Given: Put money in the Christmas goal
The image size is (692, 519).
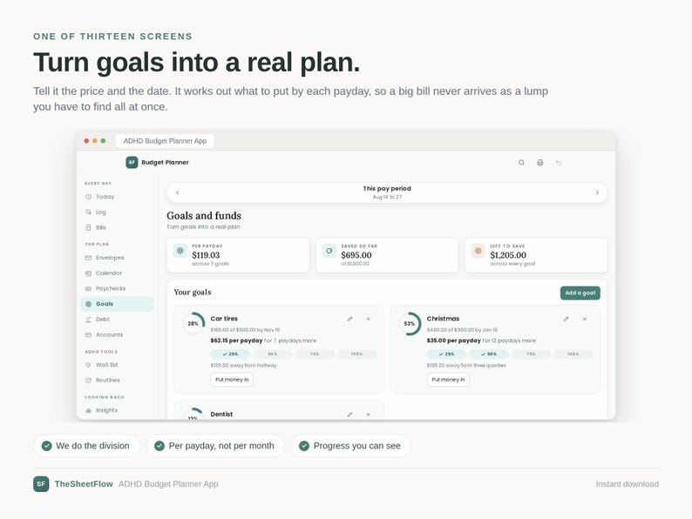Looking at the screenshot, I should tap(448, 380).
